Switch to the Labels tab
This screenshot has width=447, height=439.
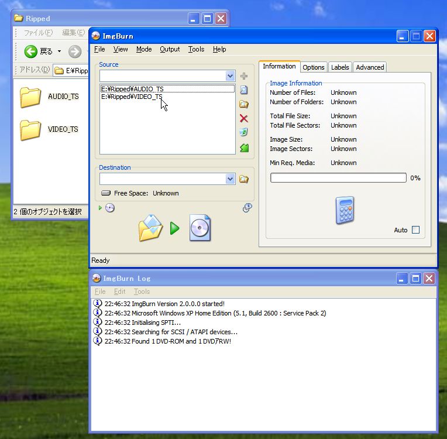[x=340, y=67]
